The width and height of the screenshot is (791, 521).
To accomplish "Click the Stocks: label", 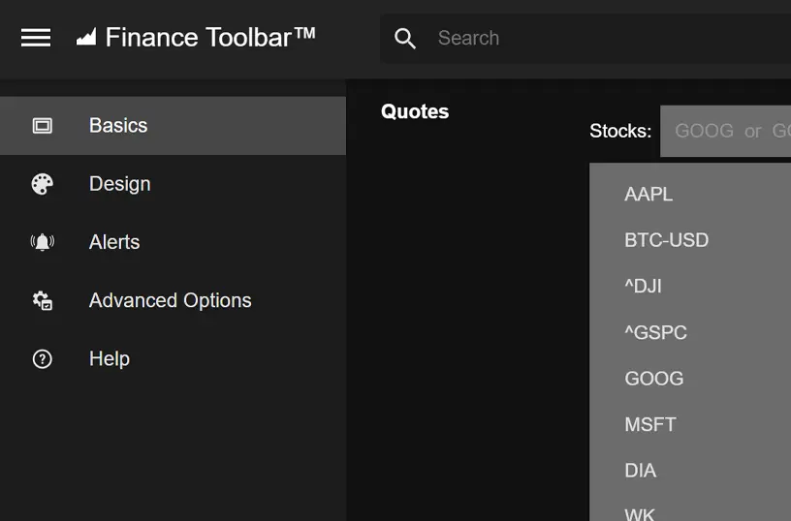I will click(x=620, y=131).
